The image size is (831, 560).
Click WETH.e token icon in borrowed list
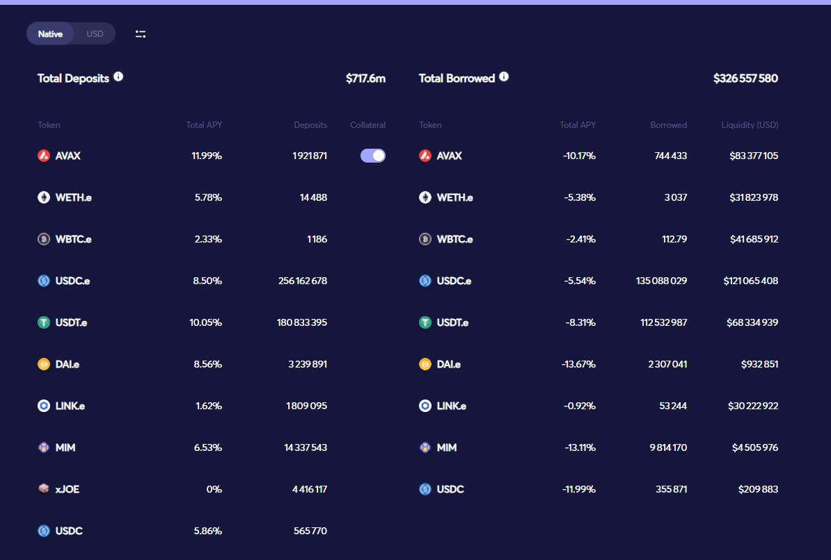425,197
